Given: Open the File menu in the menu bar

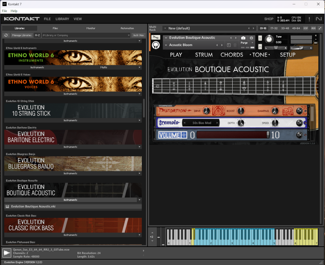Looking at the screenshot, I should [x=5, y=11].
